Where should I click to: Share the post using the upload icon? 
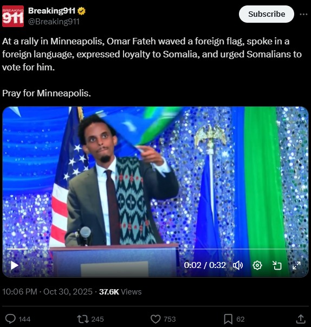301,319
